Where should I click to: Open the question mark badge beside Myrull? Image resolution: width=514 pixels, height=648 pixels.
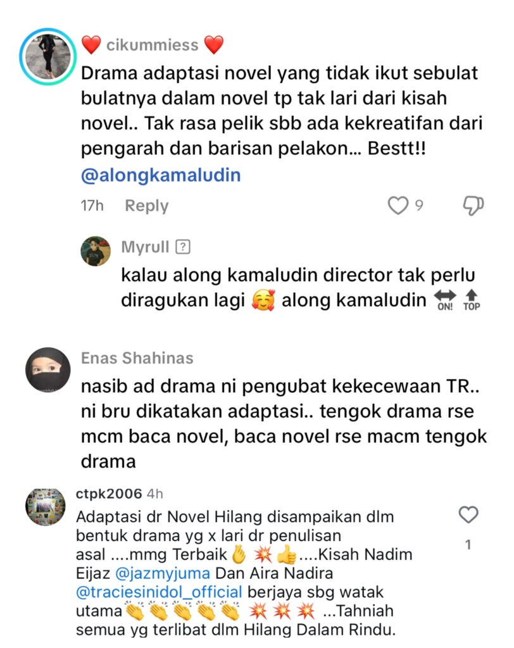tap(183, 247)
